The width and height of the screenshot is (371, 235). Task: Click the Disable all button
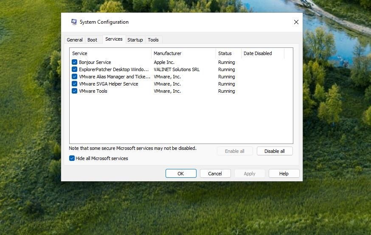275,151
